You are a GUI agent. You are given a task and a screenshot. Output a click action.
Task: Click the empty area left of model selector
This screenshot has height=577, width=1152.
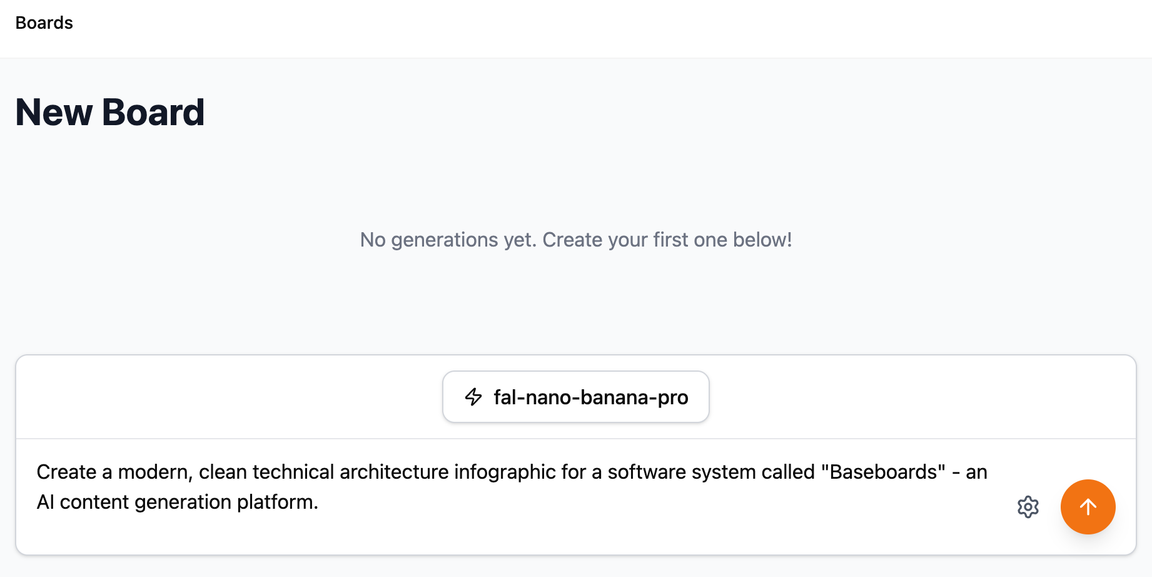(225, 397)
